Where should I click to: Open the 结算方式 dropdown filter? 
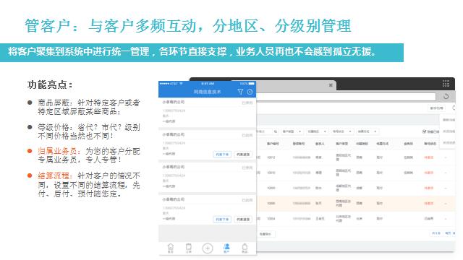(x=367, y=131)
